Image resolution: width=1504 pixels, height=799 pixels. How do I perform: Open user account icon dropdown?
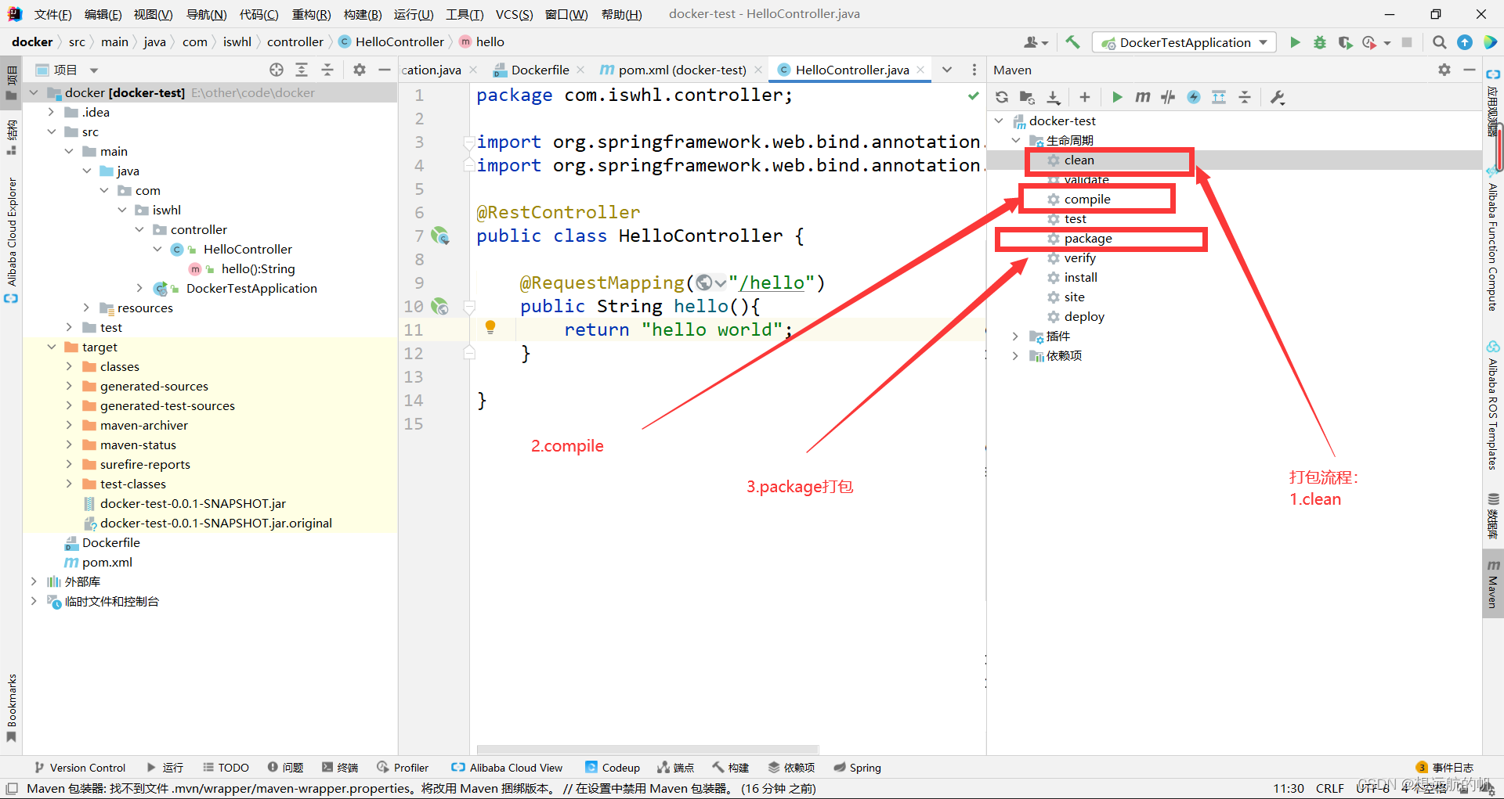coord(1036,42)
